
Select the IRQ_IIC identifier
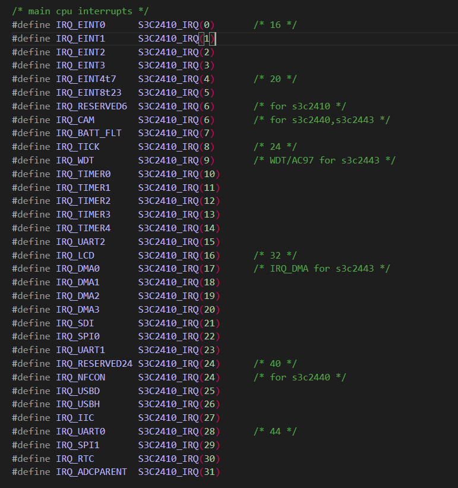(75, 418)
